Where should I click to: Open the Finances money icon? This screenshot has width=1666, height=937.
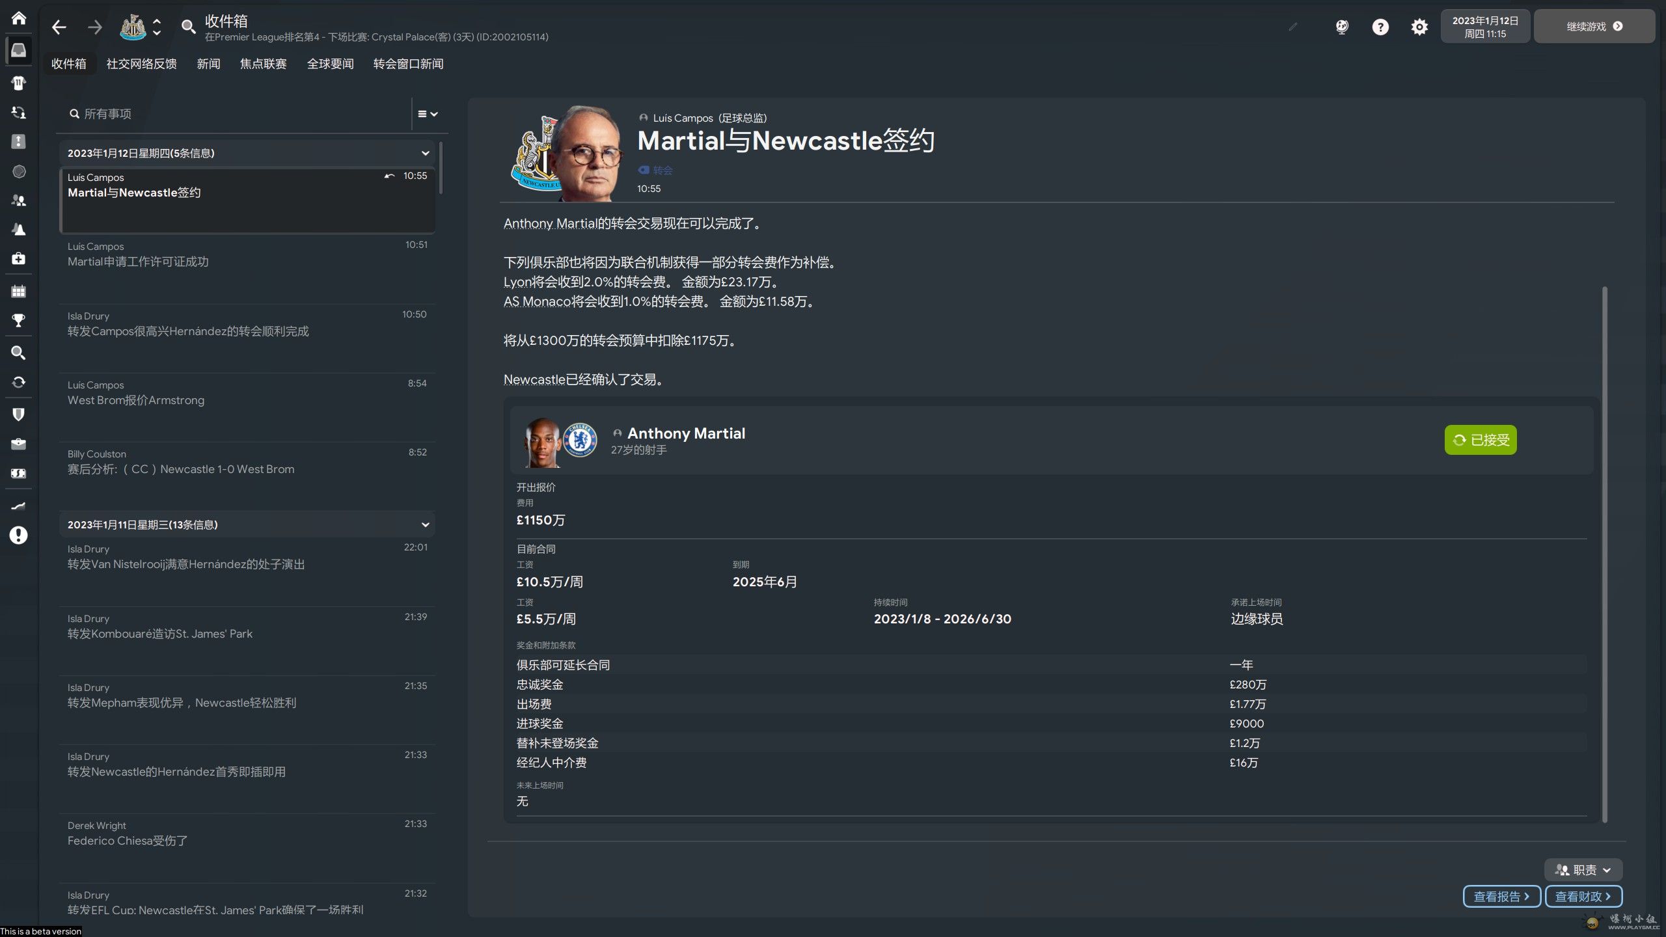(18, 473)
